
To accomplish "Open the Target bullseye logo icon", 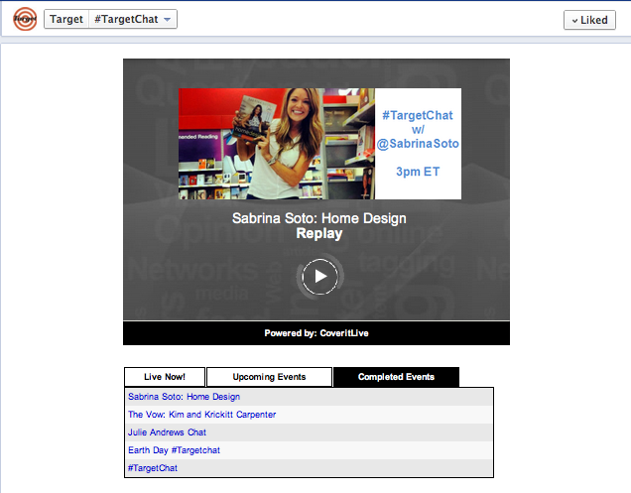I will [25, 19].
